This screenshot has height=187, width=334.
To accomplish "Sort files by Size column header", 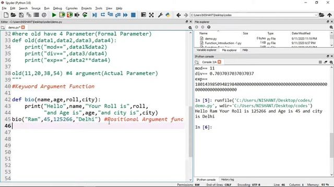I will click(x=245, y=33).
